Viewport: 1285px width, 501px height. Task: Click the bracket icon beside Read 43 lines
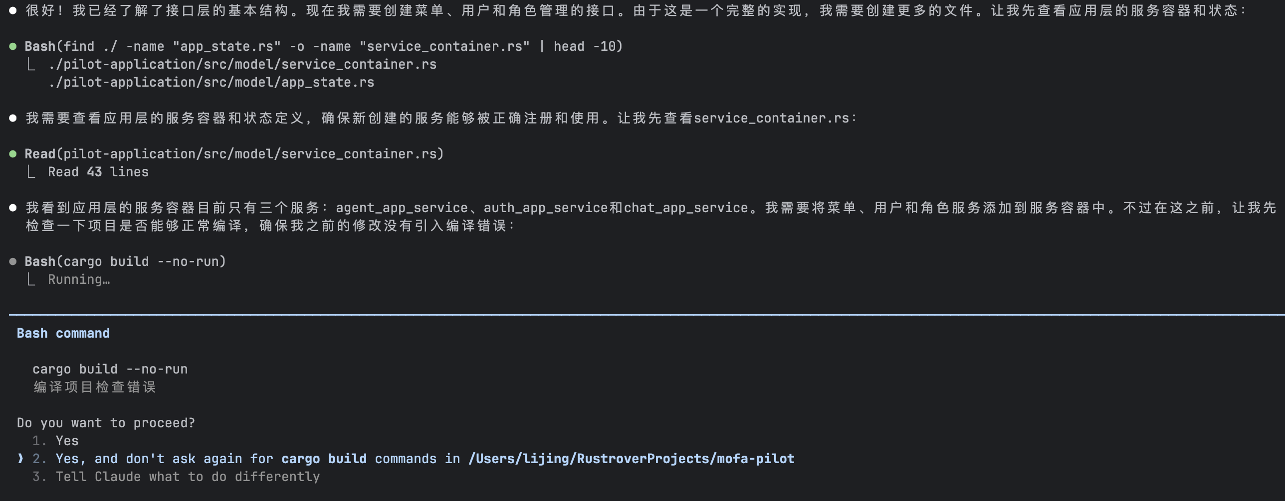[x=31, y=172]
